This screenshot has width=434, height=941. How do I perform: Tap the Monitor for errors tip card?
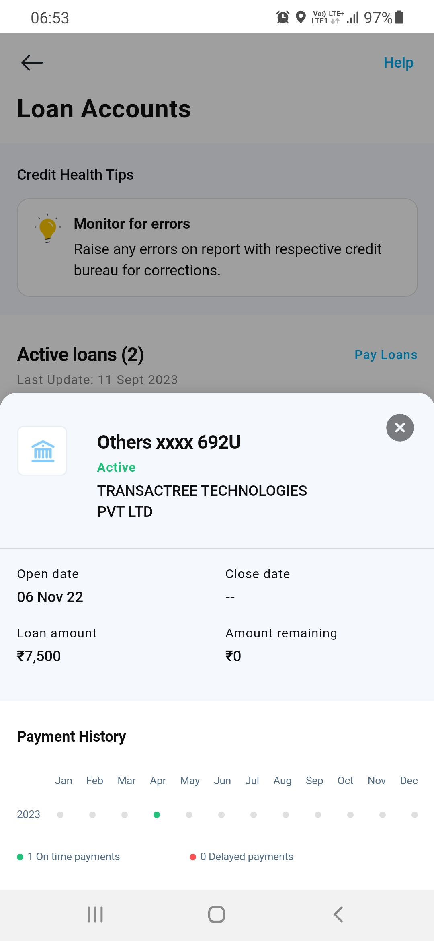point(217,247)
